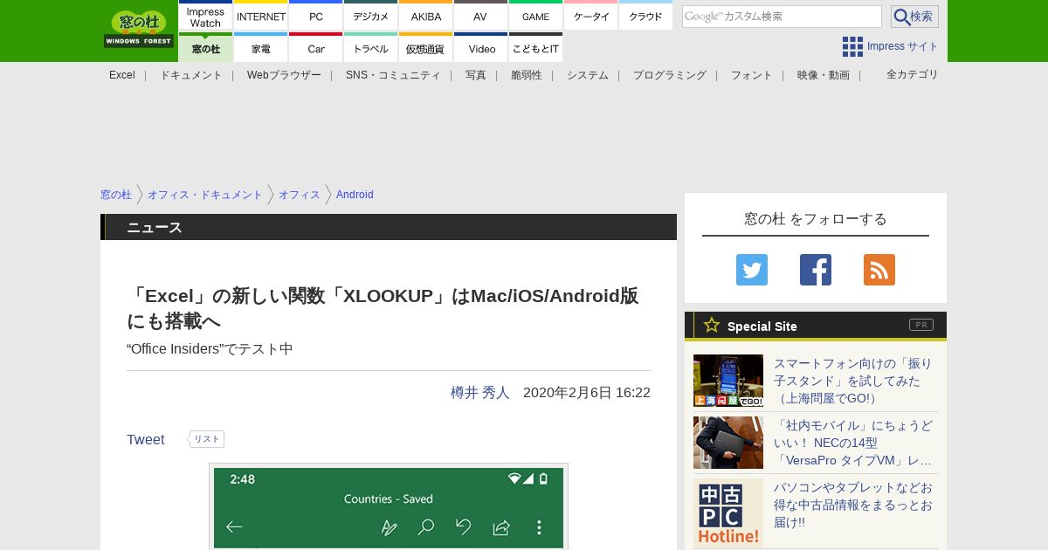Click the article date 2020年2月6日 16:22
The height and width of the screenshot is (550, 1048).
[x=587, y=393]
